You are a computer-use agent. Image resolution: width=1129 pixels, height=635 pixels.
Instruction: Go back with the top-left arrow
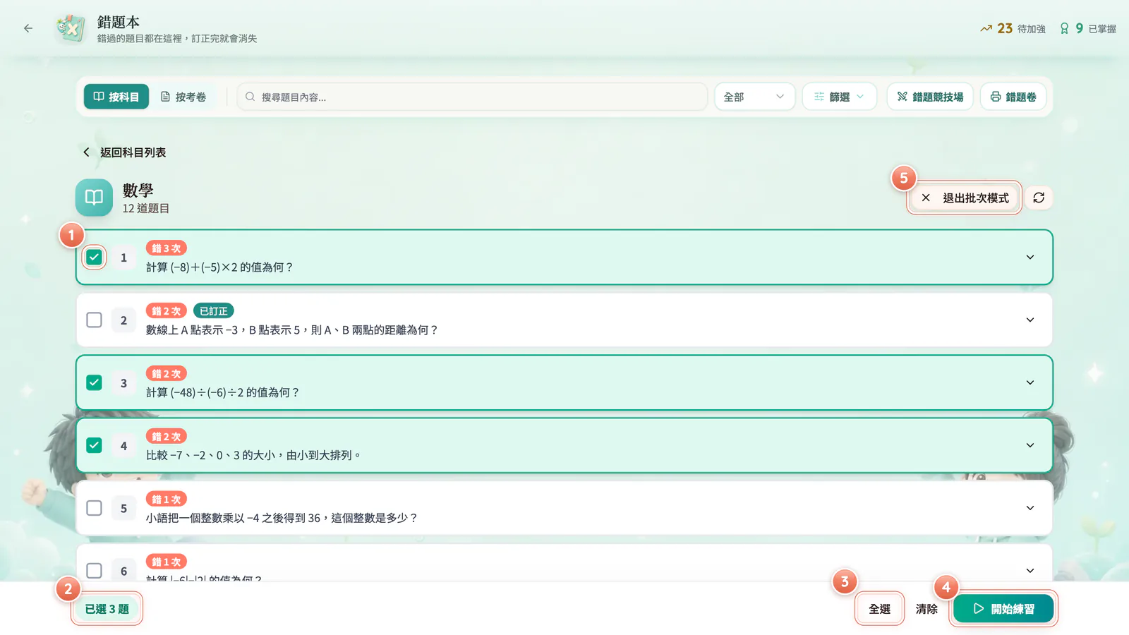click(28, 28)
